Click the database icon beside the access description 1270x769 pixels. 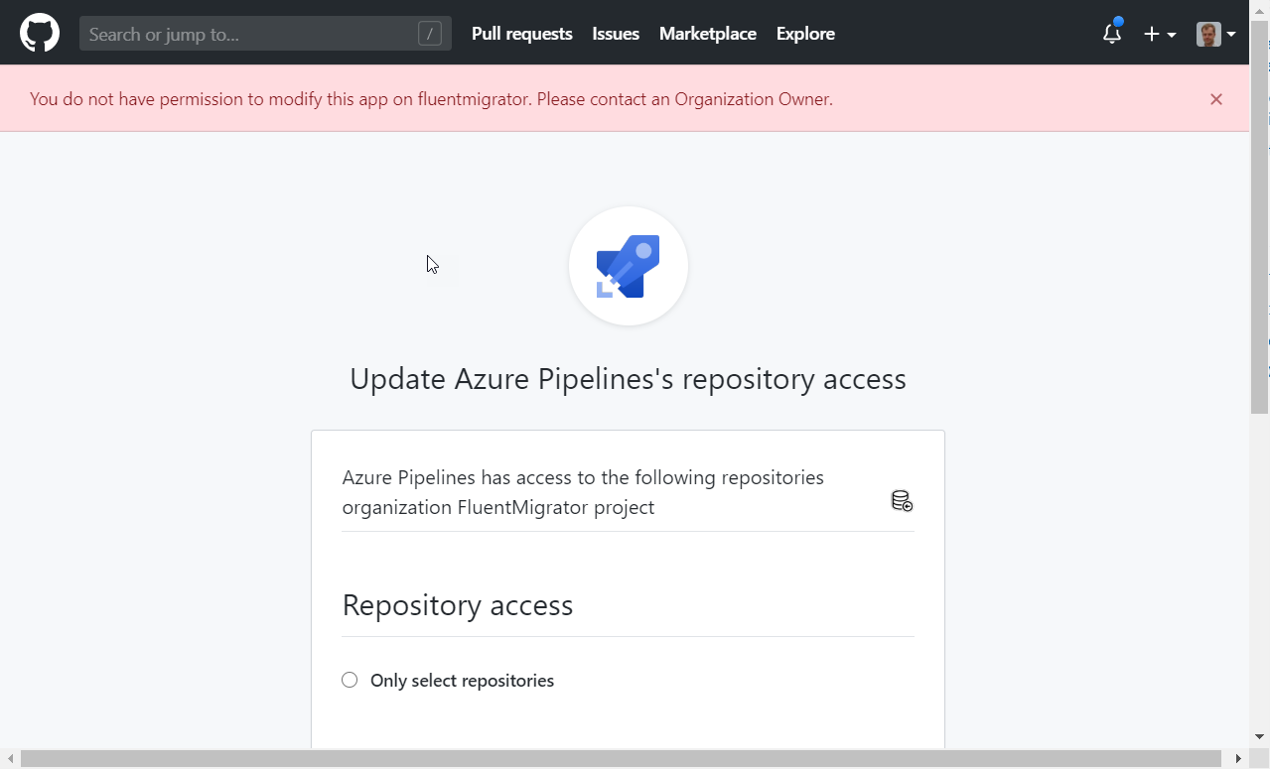(902, 500)
